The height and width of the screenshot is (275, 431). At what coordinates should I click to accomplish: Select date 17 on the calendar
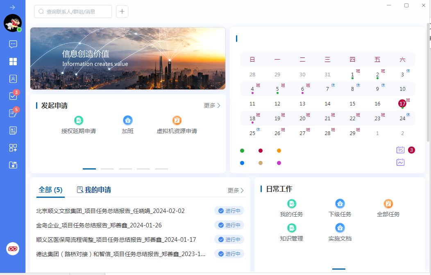click(x=402, y=103)
